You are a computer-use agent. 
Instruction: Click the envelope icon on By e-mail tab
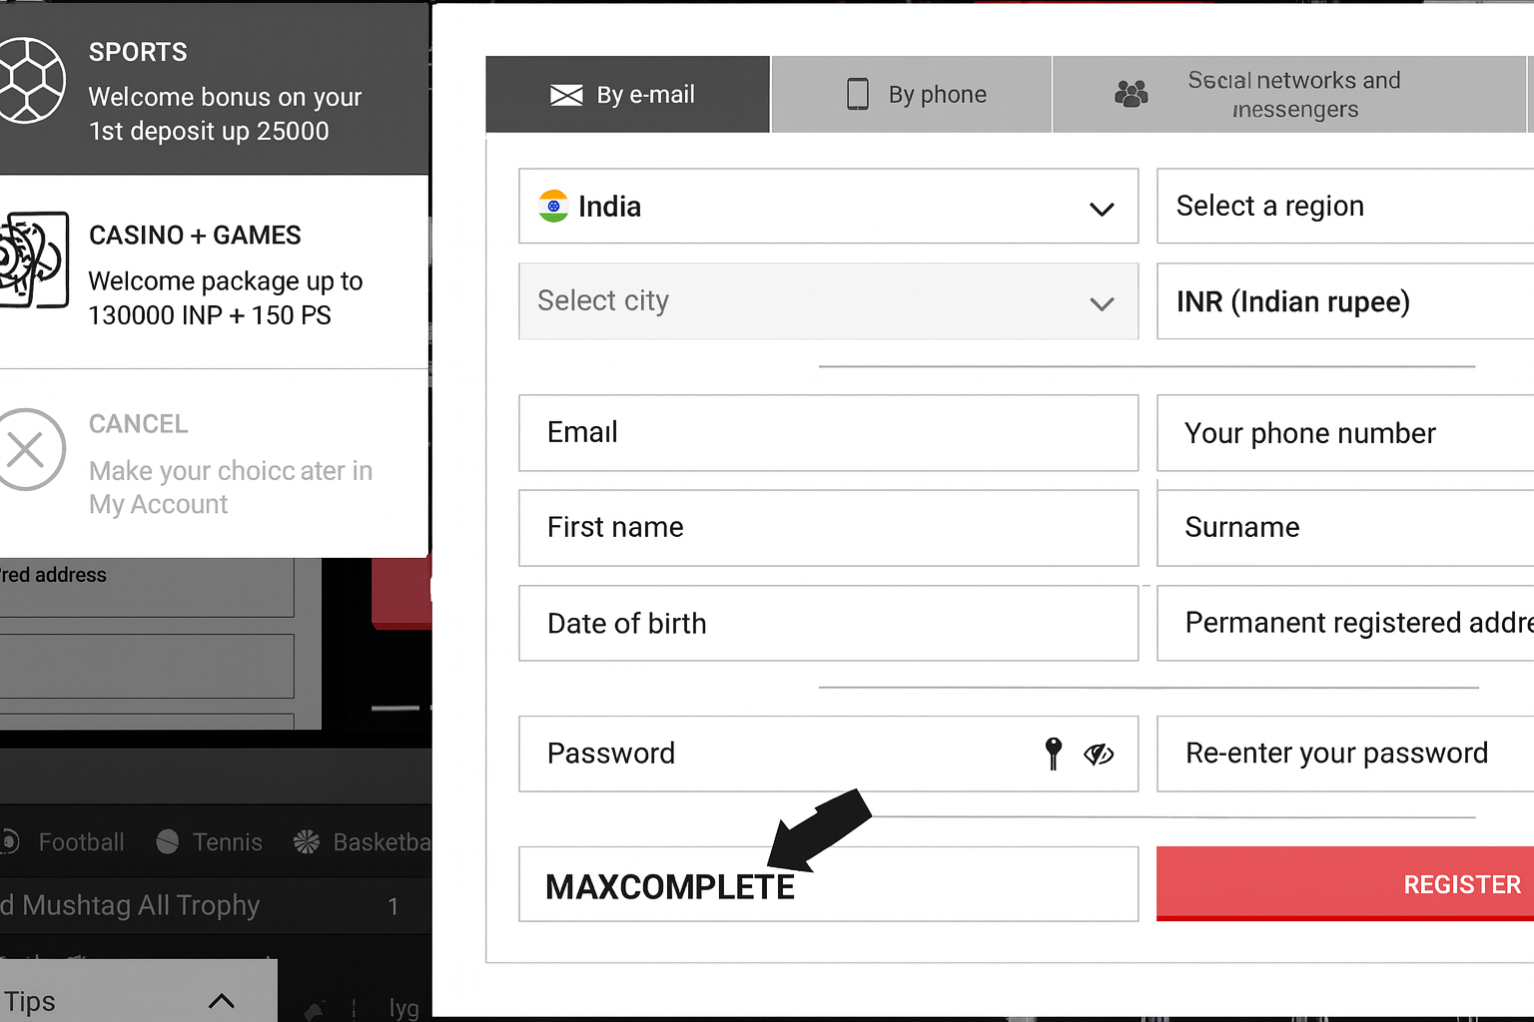(566, 94)
